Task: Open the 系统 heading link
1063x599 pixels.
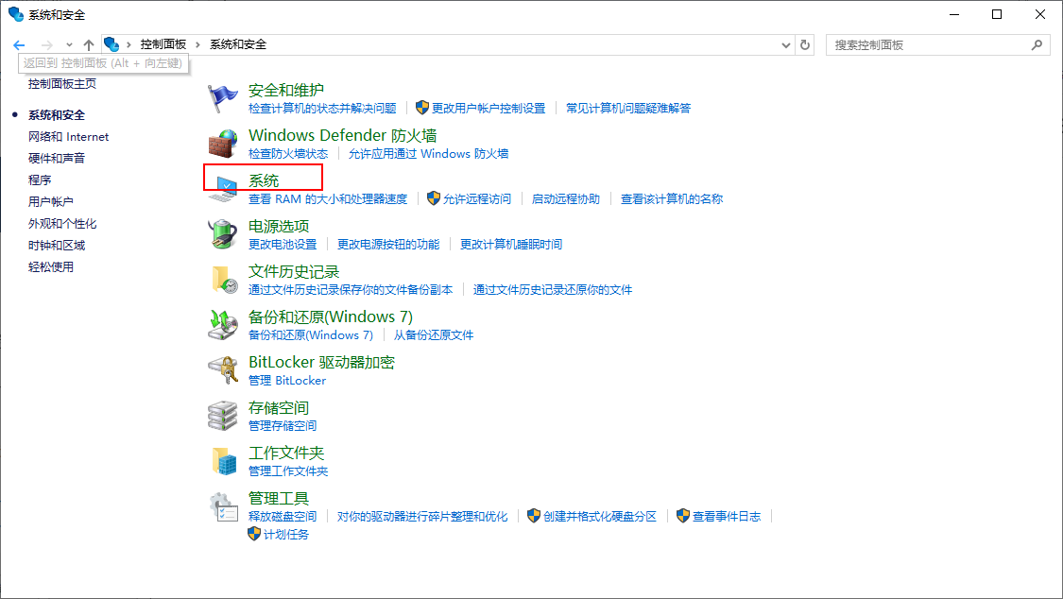Action: pyautogui.click(x=264, y=180)
